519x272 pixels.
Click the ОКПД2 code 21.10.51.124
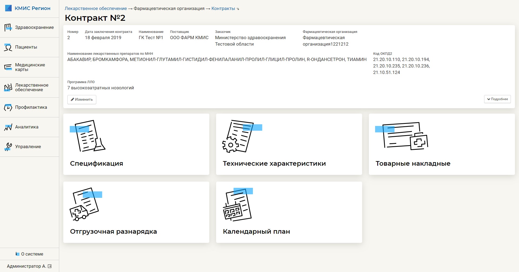click(x=386, y=73)
